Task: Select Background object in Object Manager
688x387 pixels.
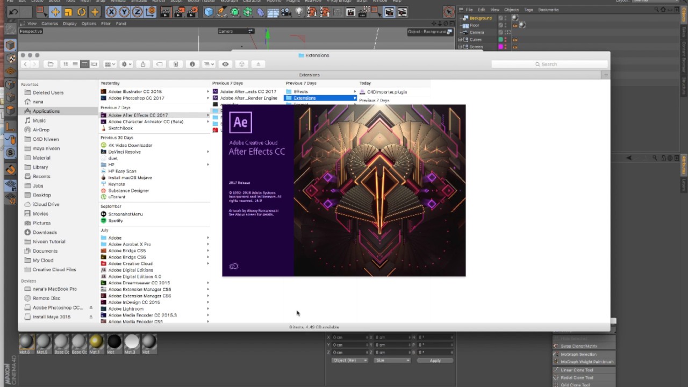Action: coord(481,18)
